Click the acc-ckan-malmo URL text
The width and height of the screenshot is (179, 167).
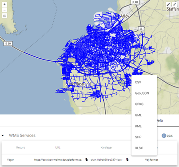pyautogui.click(x=58, y=160)
